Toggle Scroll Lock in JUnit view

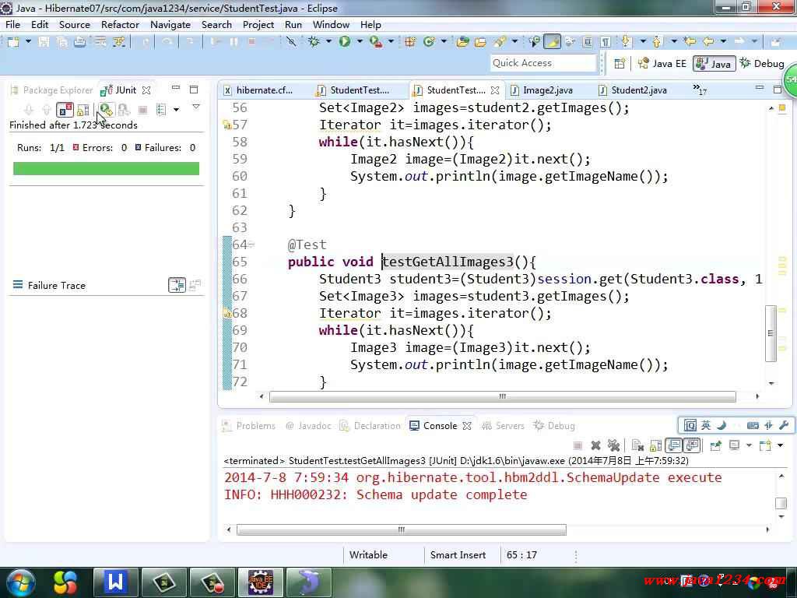(83, 109)
